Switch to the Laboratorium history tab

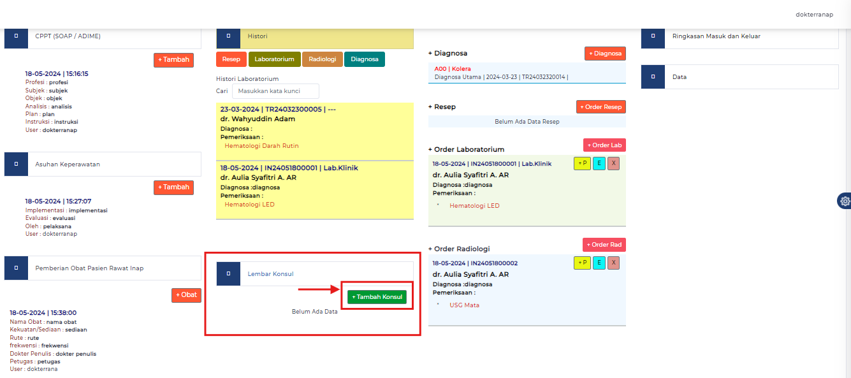[274, 59]
